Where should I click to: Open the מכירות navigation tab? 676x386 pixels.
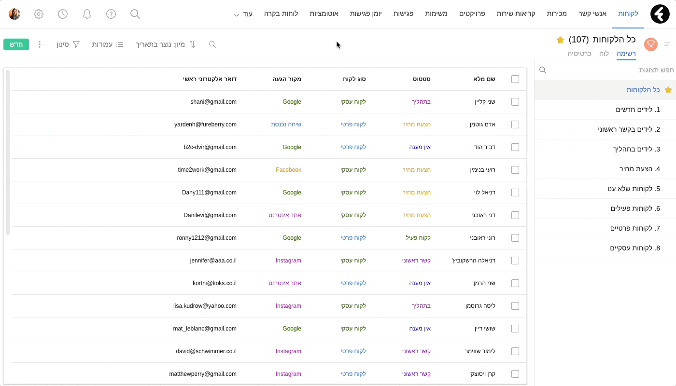coord(557,14)
